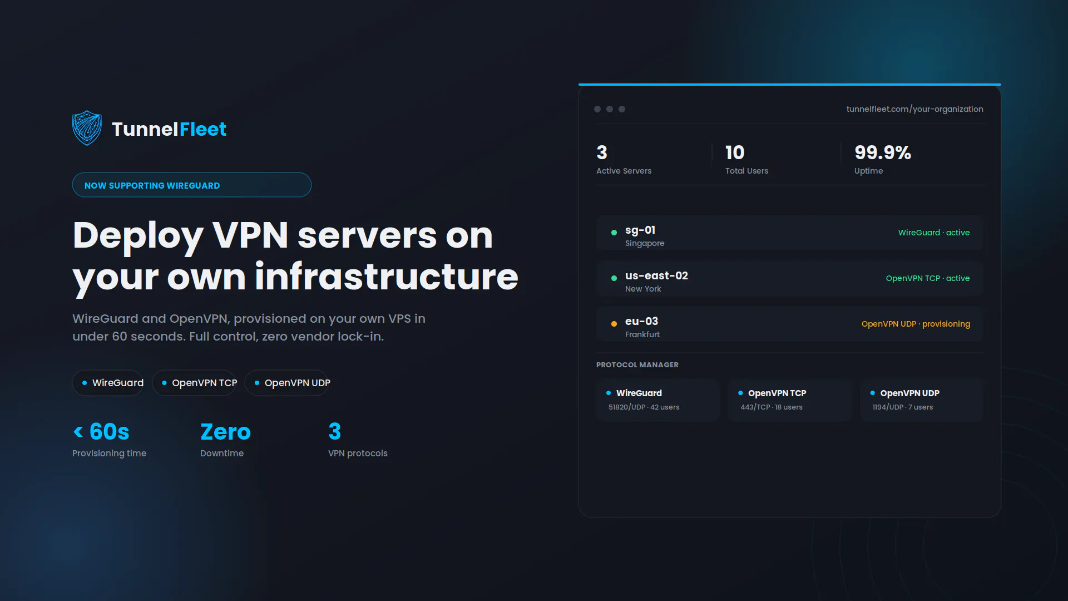1068x601 pixels.
Task: Click the '10' Total Users count
Action: [735, 152]
